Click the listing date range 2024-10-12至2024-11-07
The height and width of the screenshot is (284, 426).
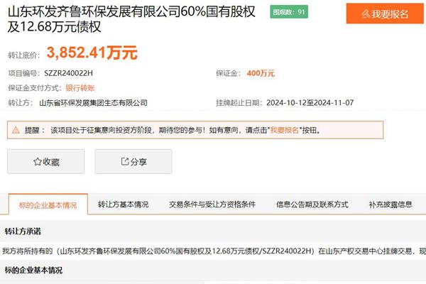[310, 103]
